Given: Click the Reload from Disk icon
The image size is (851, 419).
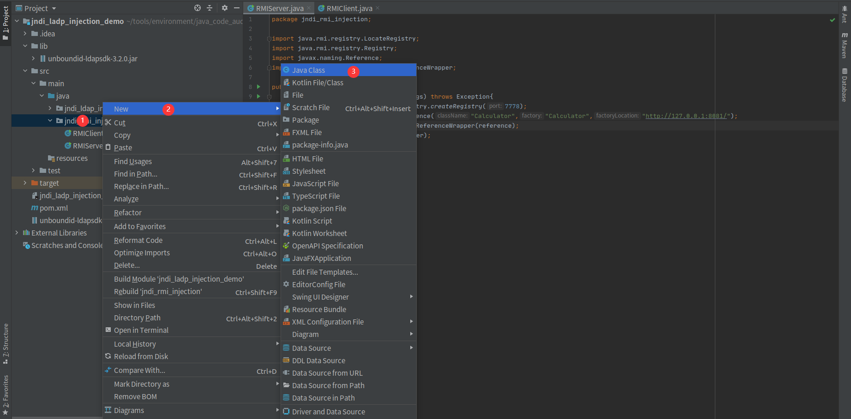Looking at the screenshot, I should [x=108, y=356].
